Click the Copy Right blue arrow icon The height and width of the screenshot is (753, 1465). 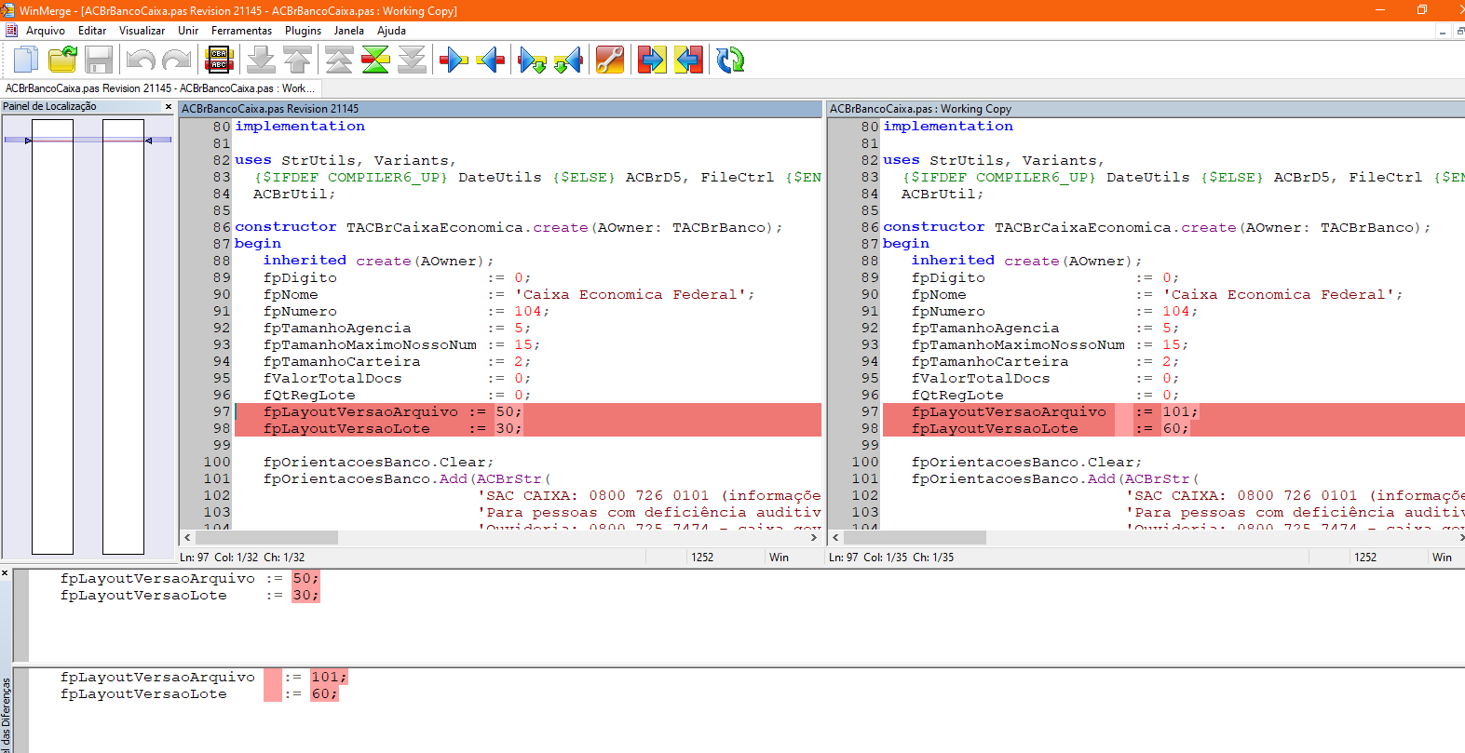click(454, 61)
